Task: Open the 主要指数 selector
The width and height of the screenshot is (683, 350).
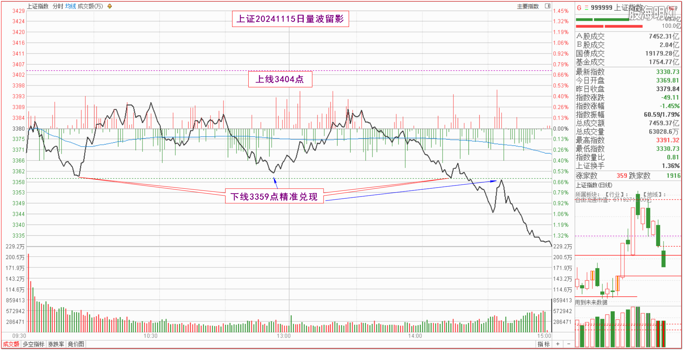Action: pos(528,6)
